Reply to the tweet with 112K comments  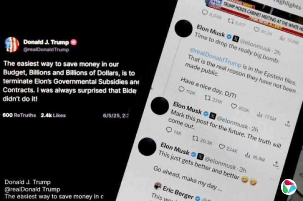[181, 89]
